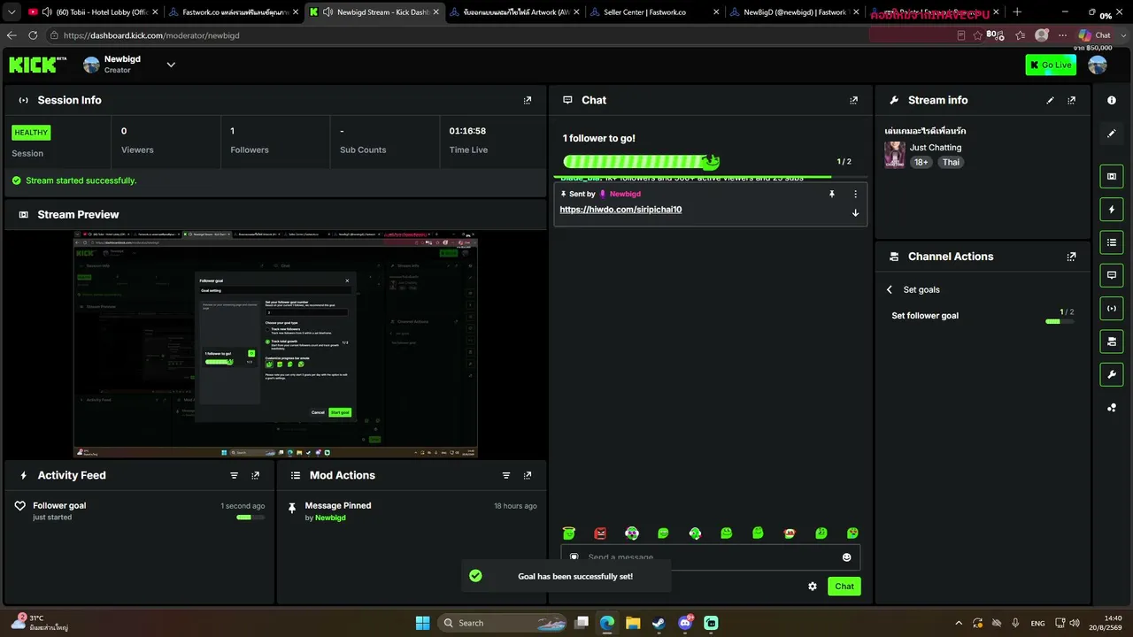Screen dimensions: 1133x637
Task: Open the Windows Start menu
Action: coord(422,623)
